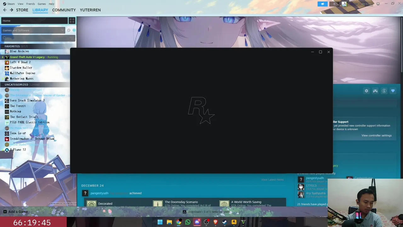Maximize the Rockstar launcher window
This screenshot has width=403, height=227.
(x=321, y=52)
